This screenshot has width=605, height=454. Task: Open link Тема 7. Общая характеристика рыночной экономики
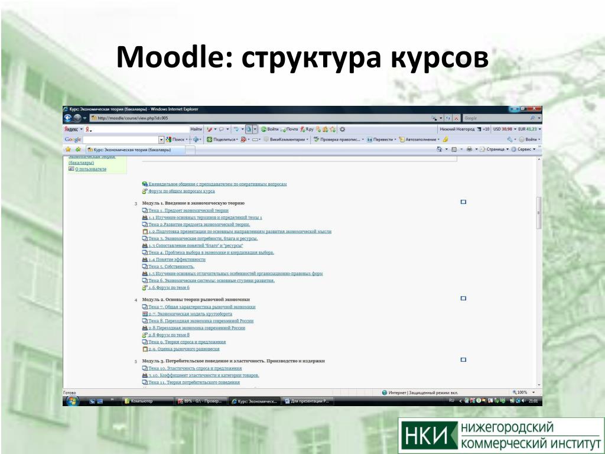(x=202, y=307)
